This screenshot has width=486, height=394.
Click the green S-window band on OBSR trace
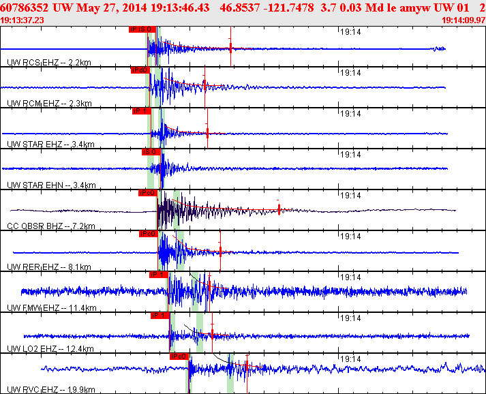[x=177, y=210]
